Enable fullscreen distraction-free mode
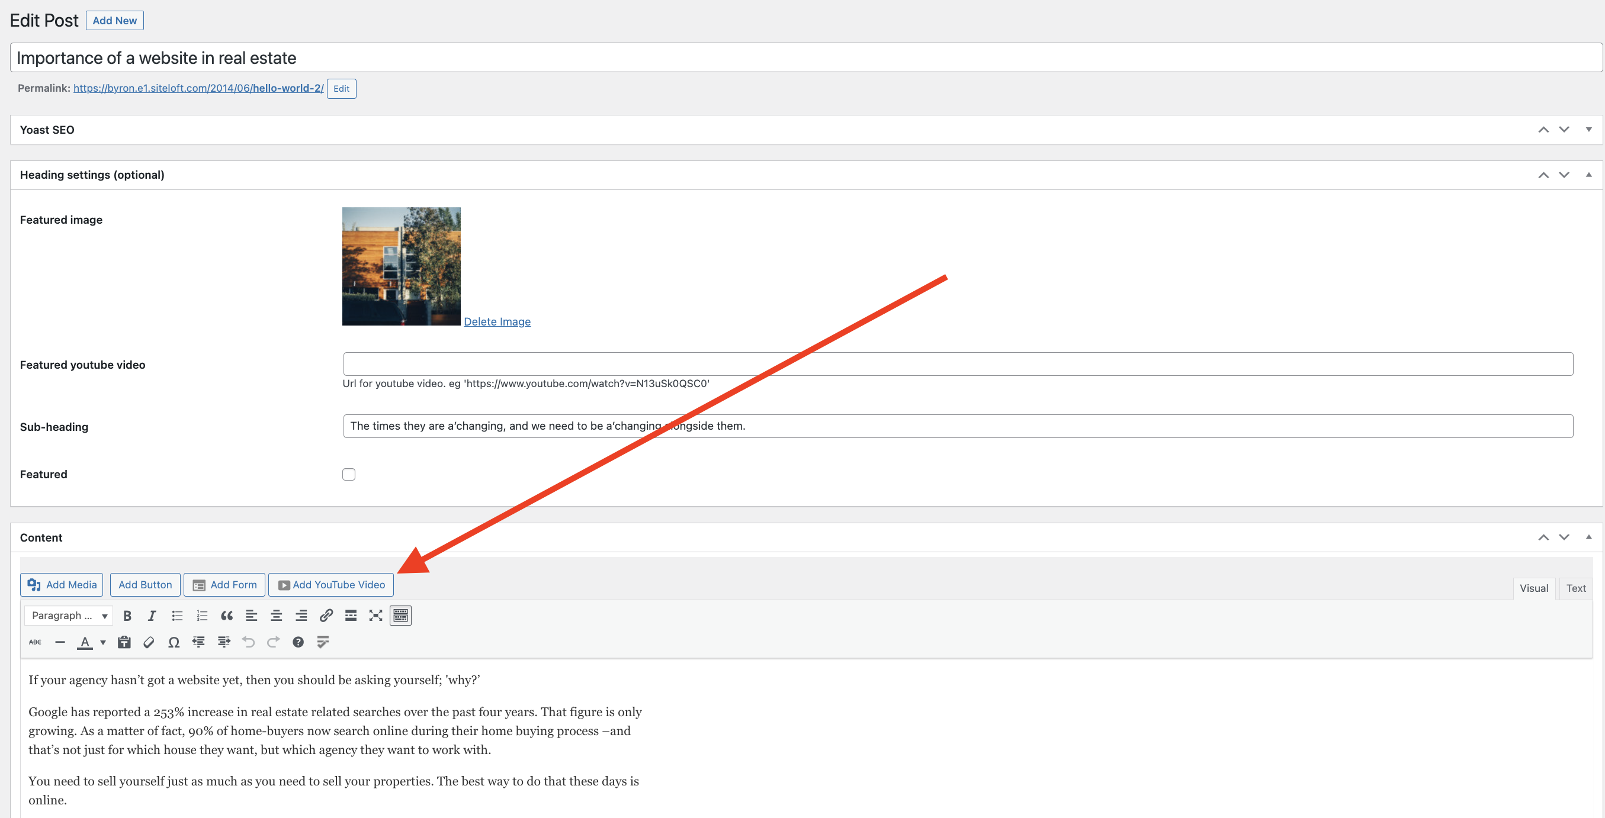 pyautogui.click(x=375, y=616)
